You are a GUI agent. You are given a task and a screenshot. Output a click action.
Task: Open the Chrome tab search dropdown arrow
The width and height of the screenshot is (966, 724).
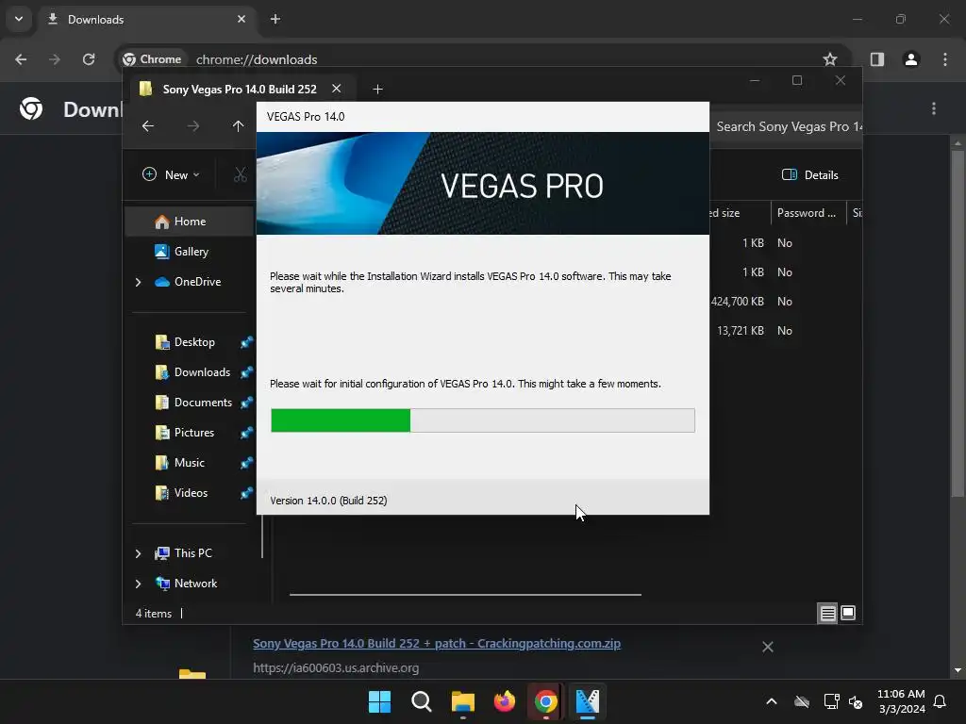[x=19, y=19]
